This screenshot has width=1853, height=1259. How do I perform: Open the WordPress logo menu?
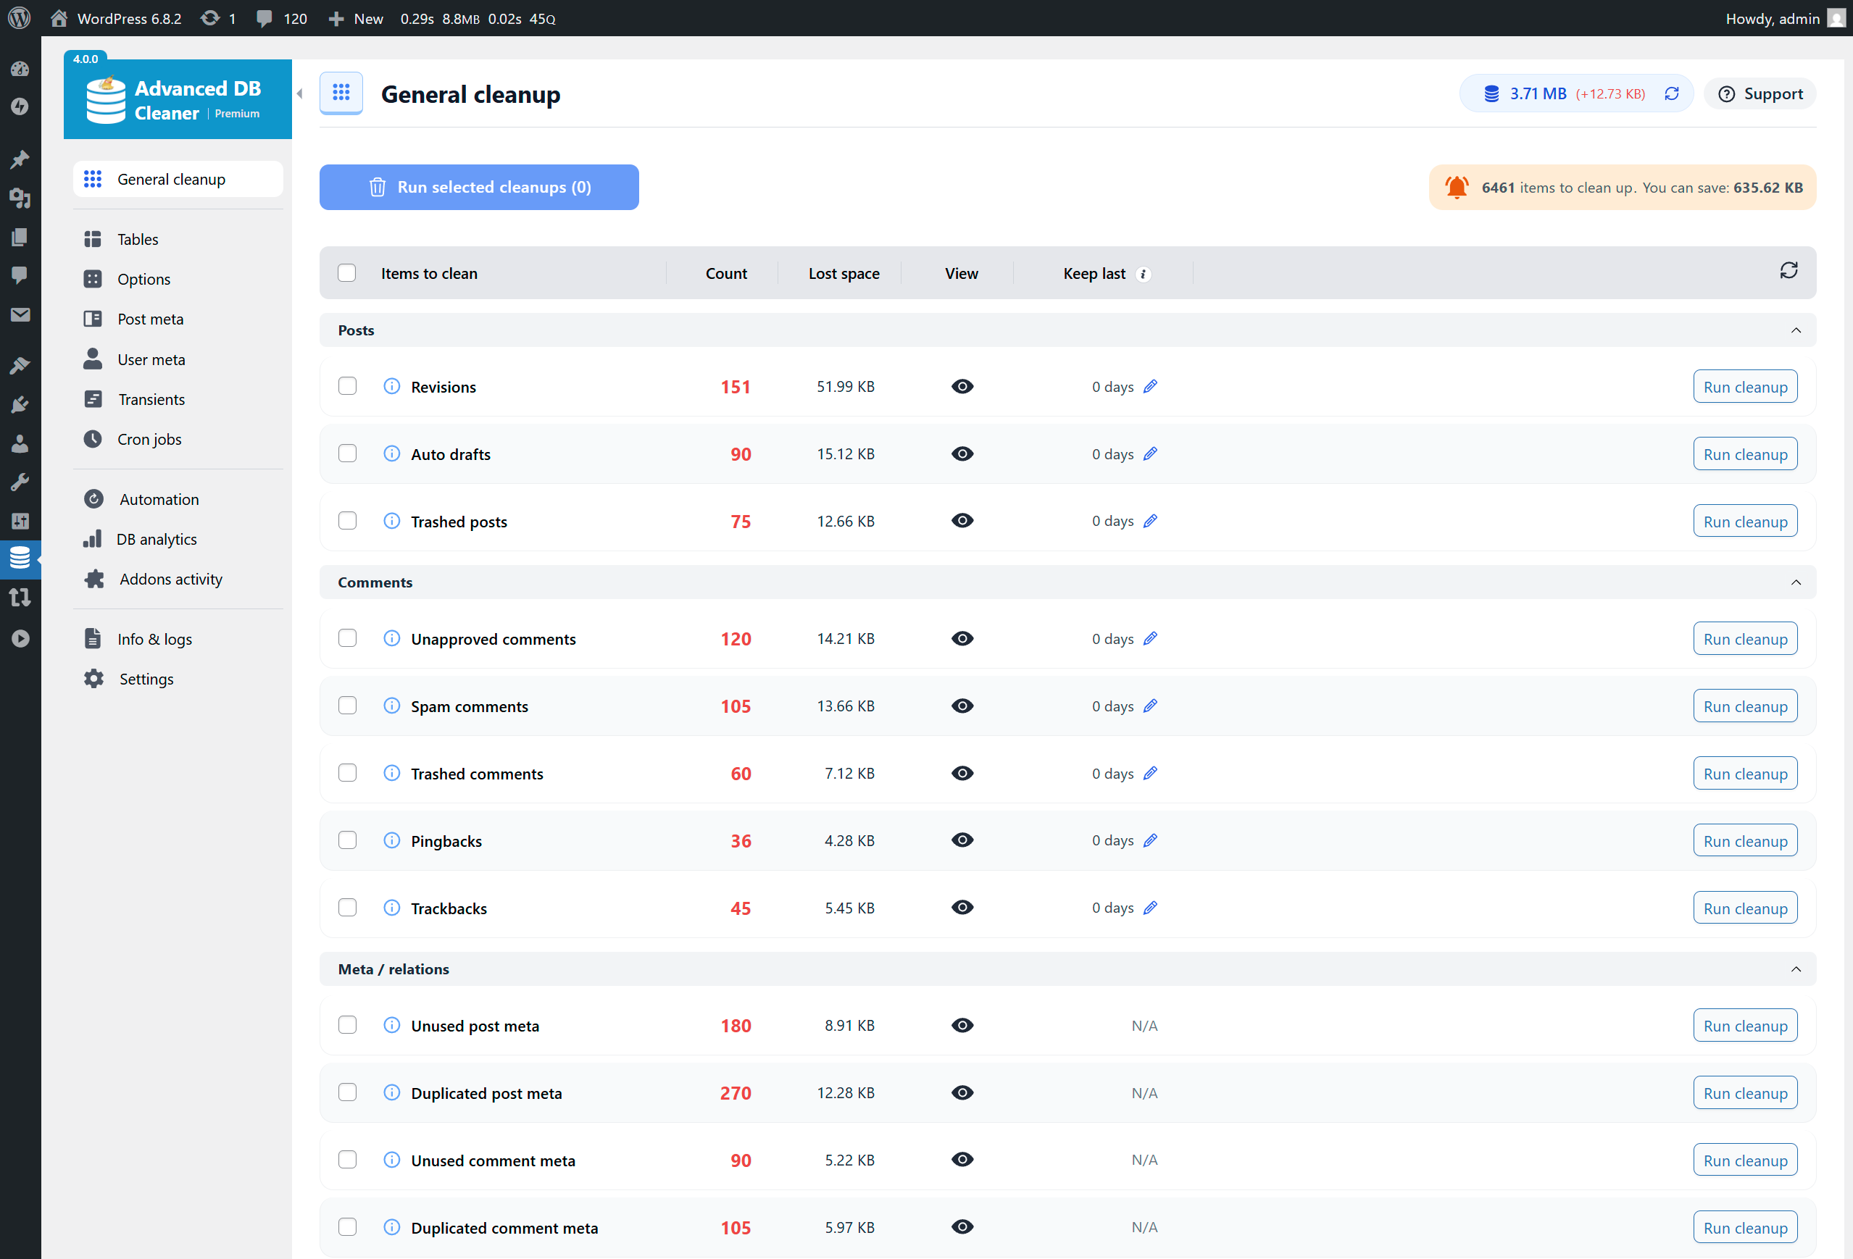[x=19, y=17]
